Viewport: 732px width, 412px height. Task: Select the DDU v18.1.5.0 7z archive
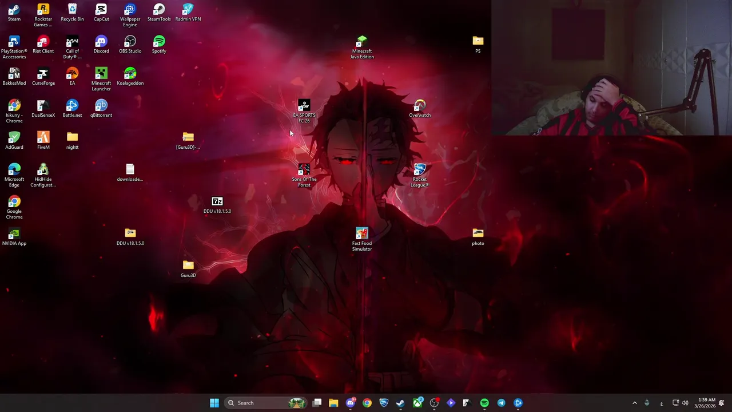217,205
